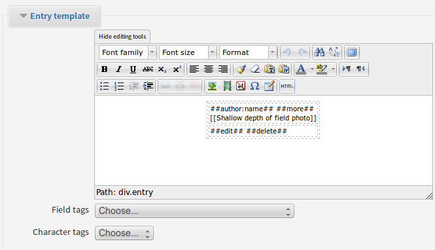Set left-to-right text direction

pyautogui.click(x=347, y=69)
